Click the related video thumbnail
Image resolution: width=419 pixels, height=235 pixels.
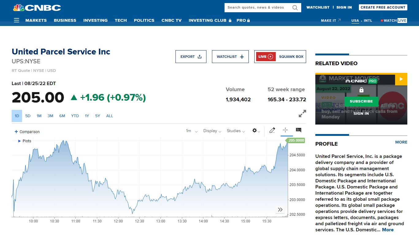pyautogui.click(x=361, y=99)
